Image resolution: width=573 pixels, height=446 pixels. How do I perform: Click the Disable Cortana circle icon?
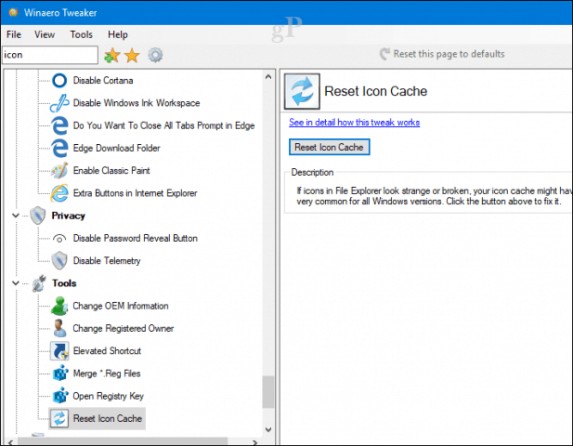pyautogui.click(x=59, y=81)
